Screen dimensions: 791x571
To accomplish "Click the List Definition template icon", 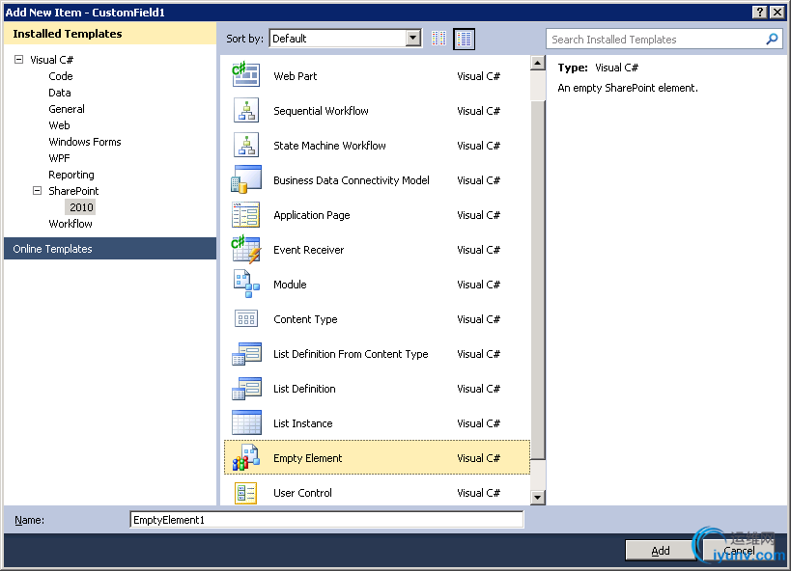I will click(x=246, y=389).
